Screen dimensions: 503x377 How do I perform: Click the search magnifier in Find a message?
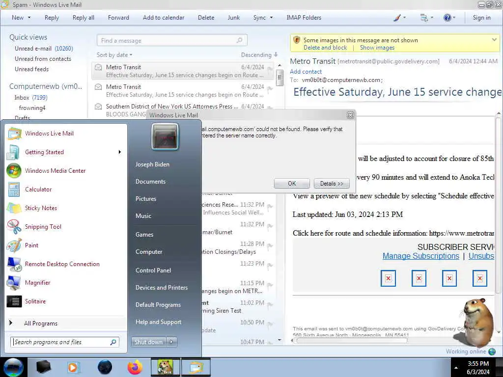239,40
